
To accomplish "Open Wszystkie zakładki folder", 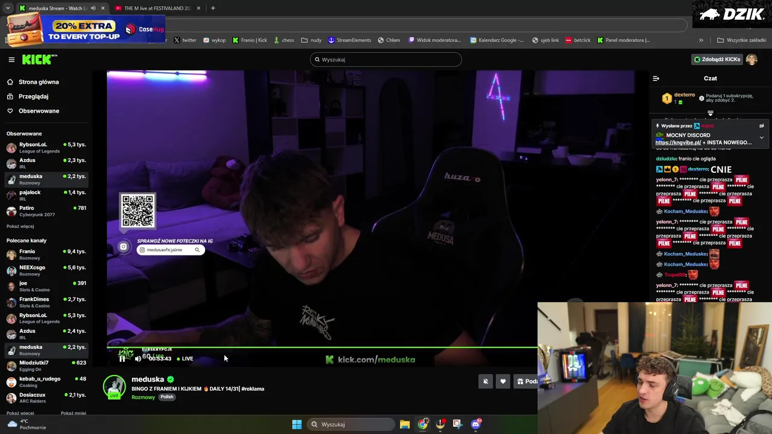I will pos(741,40).
